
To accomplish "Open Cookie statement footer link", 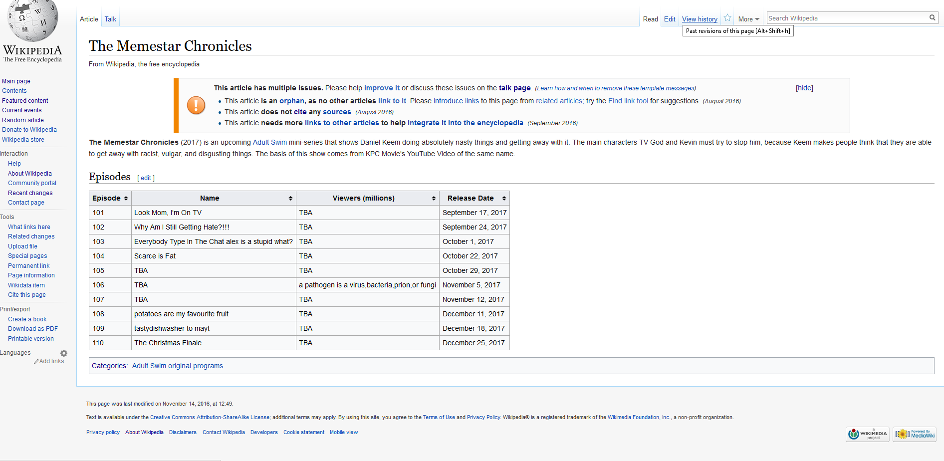I will (x=304, y=432).
